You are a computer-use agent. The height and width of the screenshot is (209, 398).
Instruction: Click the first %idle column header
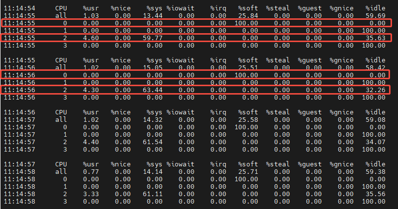(x=376, y=8)
